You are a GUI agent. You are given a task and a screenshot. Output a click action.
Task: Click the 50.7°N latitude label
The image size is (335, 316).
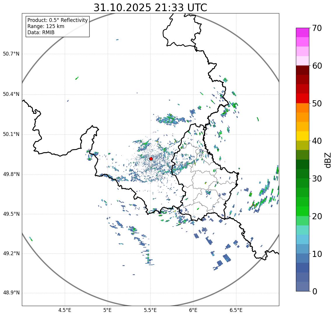[x=11, y=53]
